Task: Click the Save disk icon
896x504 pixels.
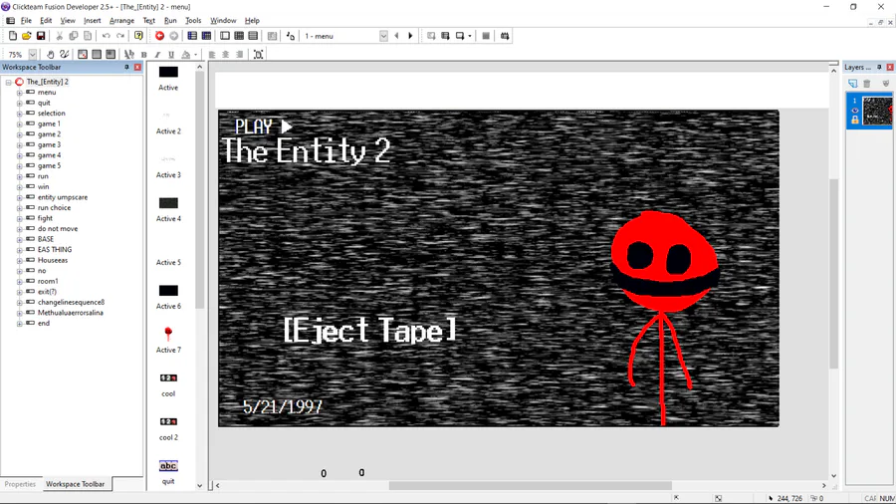Action: click(x=41, y=36)
